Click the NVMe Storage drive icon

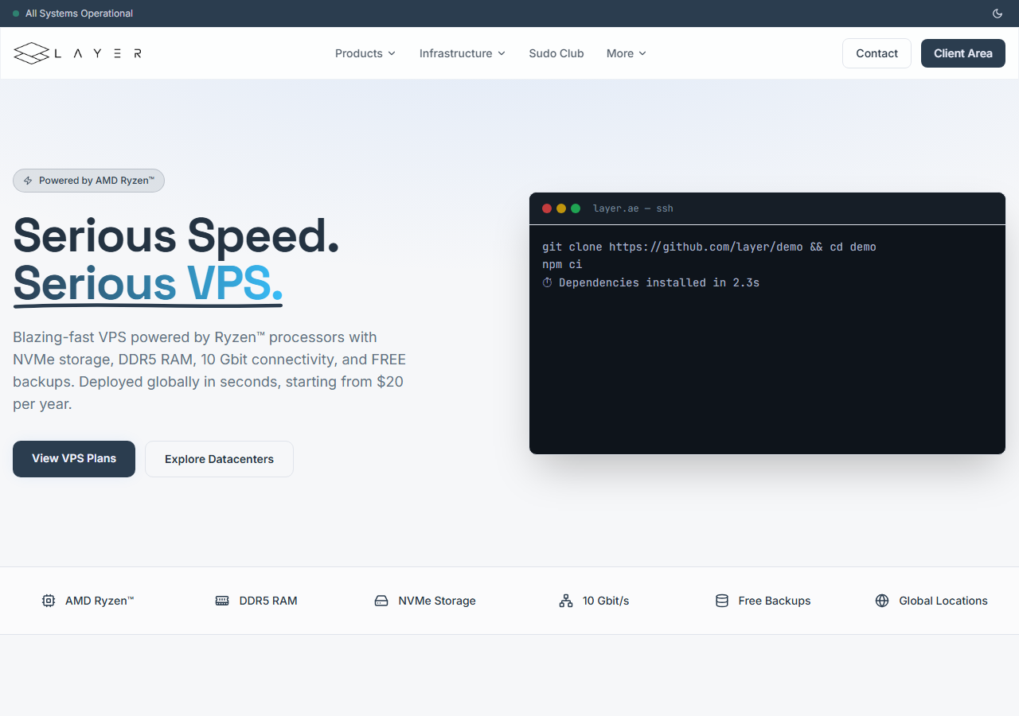381,601
